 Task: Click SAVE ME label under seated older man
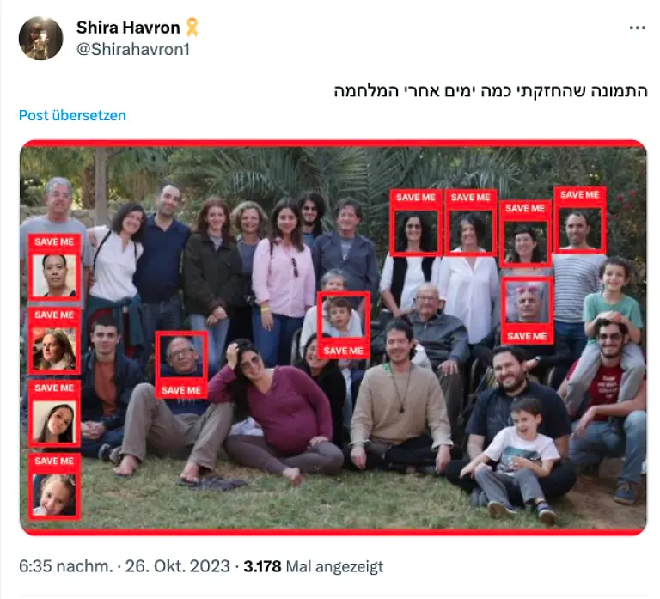tap(181, 390)
